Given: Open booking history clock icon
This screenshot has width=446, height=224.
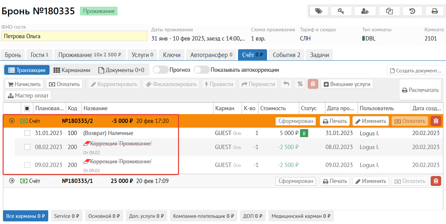Looking at the screenshot, I should click(x=412, y=11).
